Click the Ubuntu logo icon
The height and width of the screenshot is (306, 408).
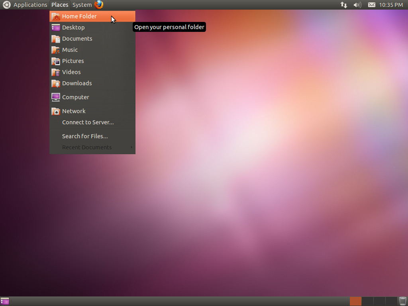(6, 5)
